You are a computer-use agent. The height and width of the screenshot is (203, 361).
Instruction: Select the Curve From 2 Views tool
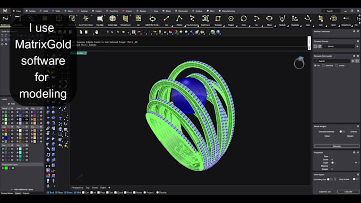click(86, 20)
